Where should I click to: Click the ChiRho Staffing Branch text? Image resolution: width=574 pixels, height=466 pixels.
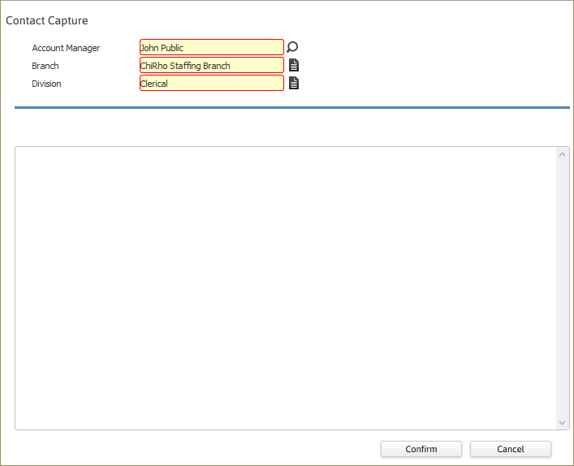[x=185, y=66]
